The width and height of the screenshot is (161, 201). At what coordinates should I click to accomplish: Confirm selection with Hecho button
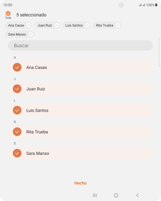[80, 183]
